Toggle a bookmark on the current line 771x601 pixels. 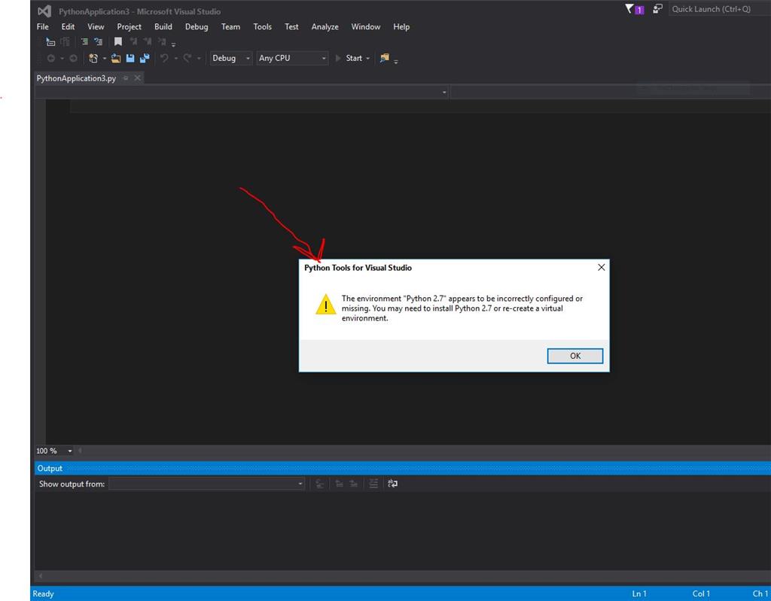point(118,42)
